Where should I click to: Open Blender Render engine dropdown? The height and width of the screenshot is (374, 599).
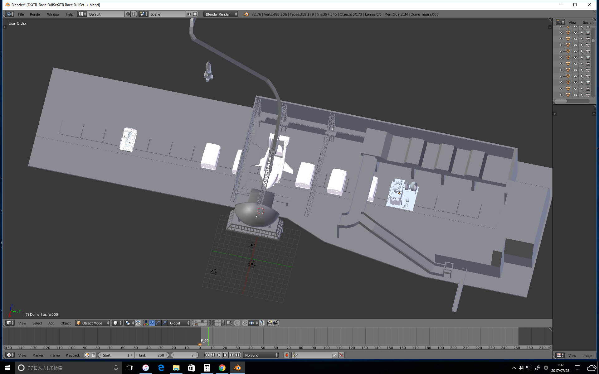(221, 14)
